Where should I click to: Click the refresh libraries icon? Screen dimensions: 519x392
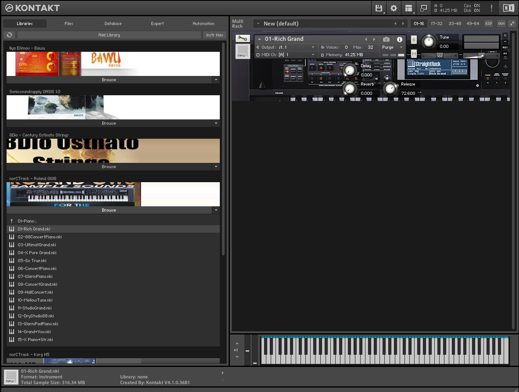point(10,35)
